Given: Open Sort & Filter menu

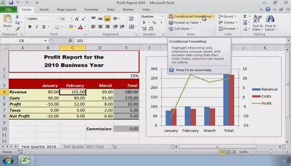Looking at the screenshot, I should point(258,23).
